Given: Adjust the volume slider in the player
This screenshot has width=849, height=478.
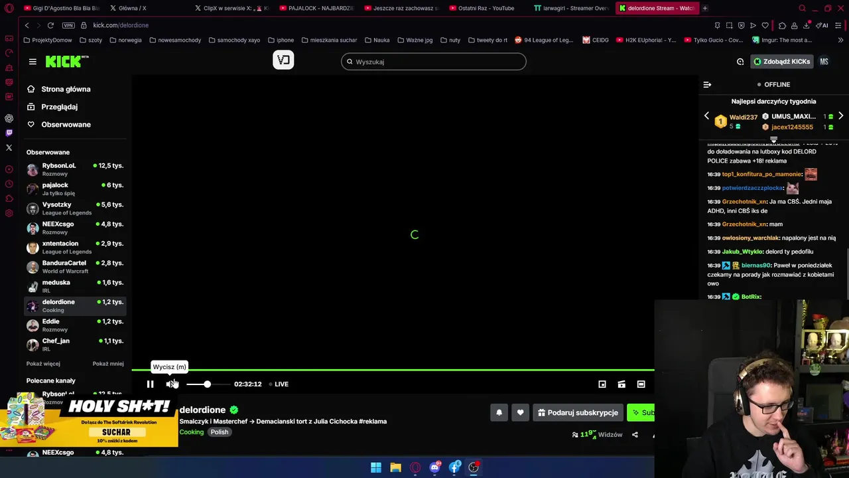Looking at the screenshot, I should (207, 384).
